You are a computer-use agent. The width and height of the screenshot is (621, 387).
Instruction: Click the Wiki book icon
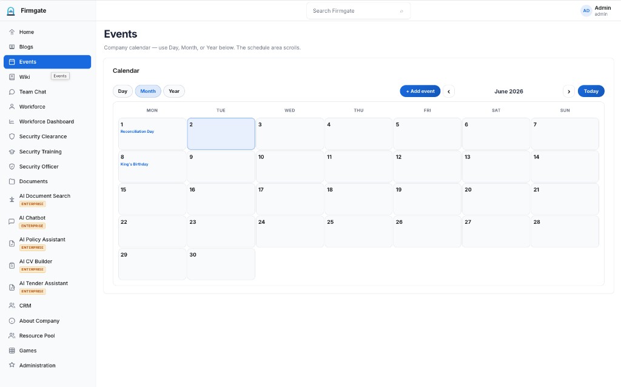tap(12, 77)
